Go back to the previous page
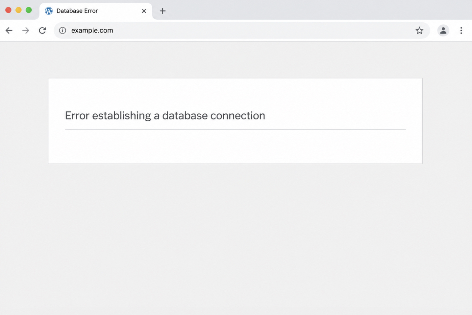472x315 pixels. pyautogui.click(x=9, y=31)
